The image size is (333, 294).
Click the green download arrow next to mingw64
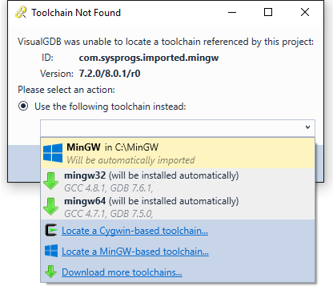coord(50,207)
